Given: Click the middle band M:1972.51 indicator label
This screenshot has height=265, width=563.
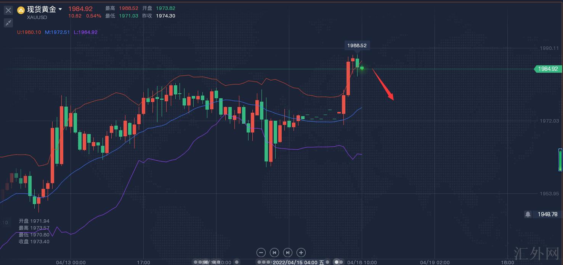Looking at the screenshot, I should 57,32.
